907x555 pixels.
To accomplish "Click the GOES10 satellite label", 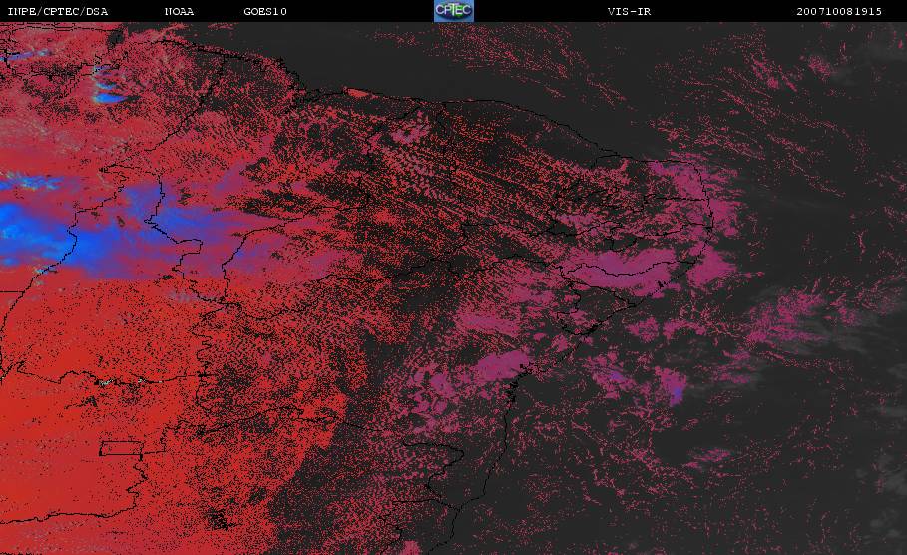I will pos(265,11).
